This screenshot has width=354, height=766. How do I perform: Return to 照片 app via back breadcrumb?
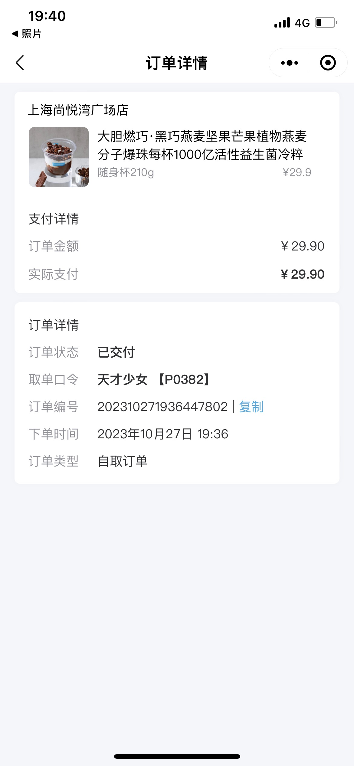(26, 34)
